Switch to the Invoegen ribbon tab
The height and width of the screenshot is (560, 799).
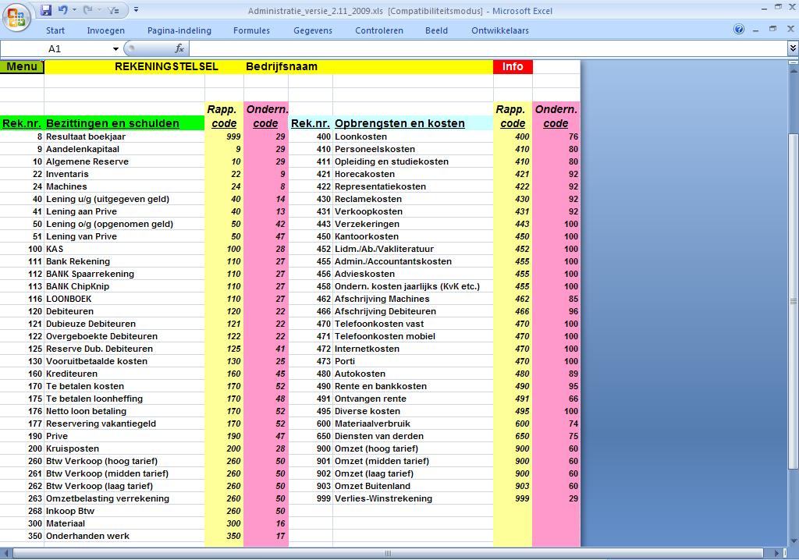point(105,30)
